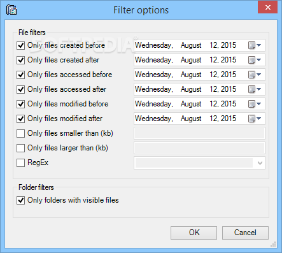This screenshot has height=253, width=282.
Task: Enable Only files smaller than (kb)
Action: point(20,134)
